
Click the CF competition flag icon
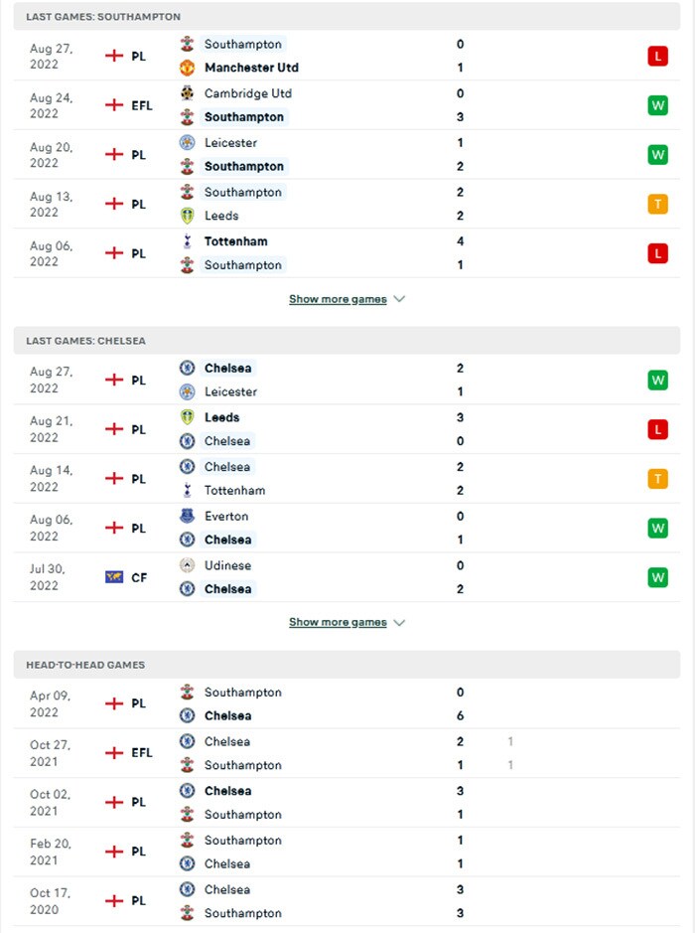pyautogui.click(x=114, y=576)
